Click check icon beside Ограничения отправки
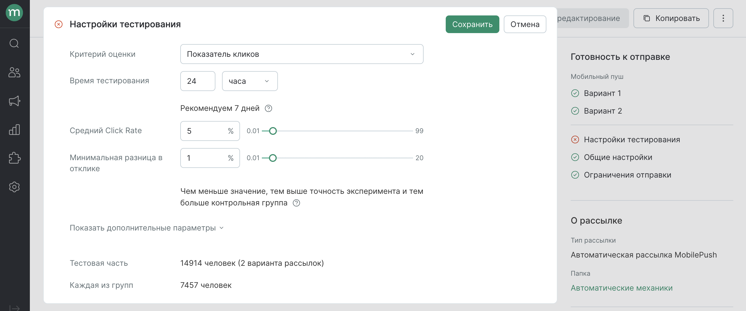 (x=575, y=175)
